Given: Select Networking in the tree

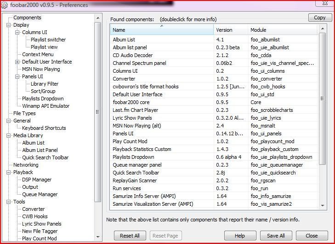Looking at the screenshot, I should [26, 165].
